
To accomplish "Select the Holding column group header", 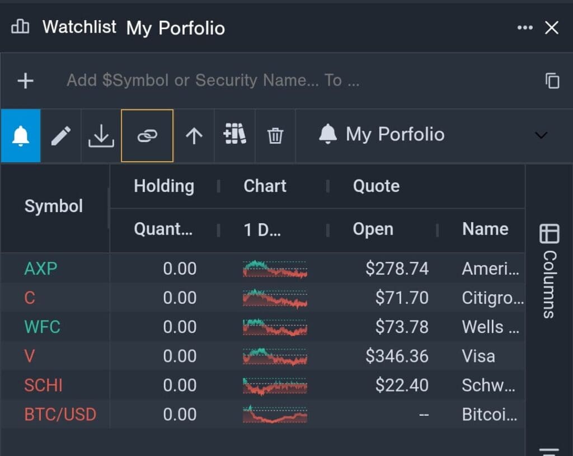I will point(163,186).
